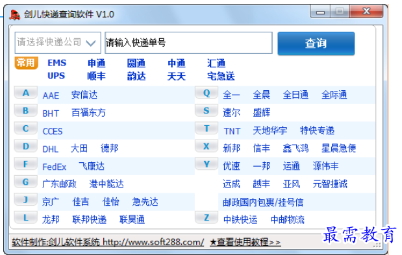Select 京广 courier
402x255 pixels.
coord(51,202)
